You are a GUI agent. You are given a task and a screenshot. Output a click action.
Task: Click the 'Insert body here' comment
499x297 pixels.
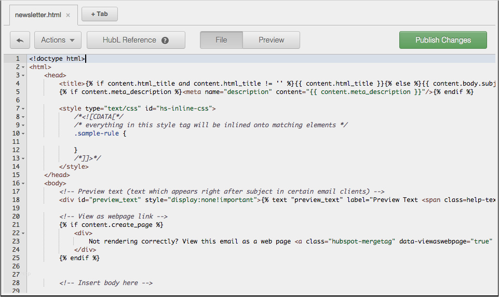click(106, 282)
